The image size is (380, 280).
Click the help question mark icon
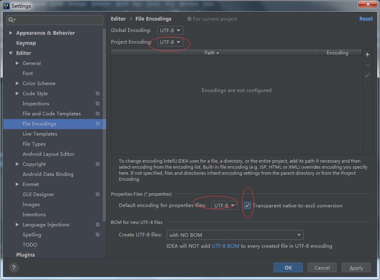(x=13, y=267)
